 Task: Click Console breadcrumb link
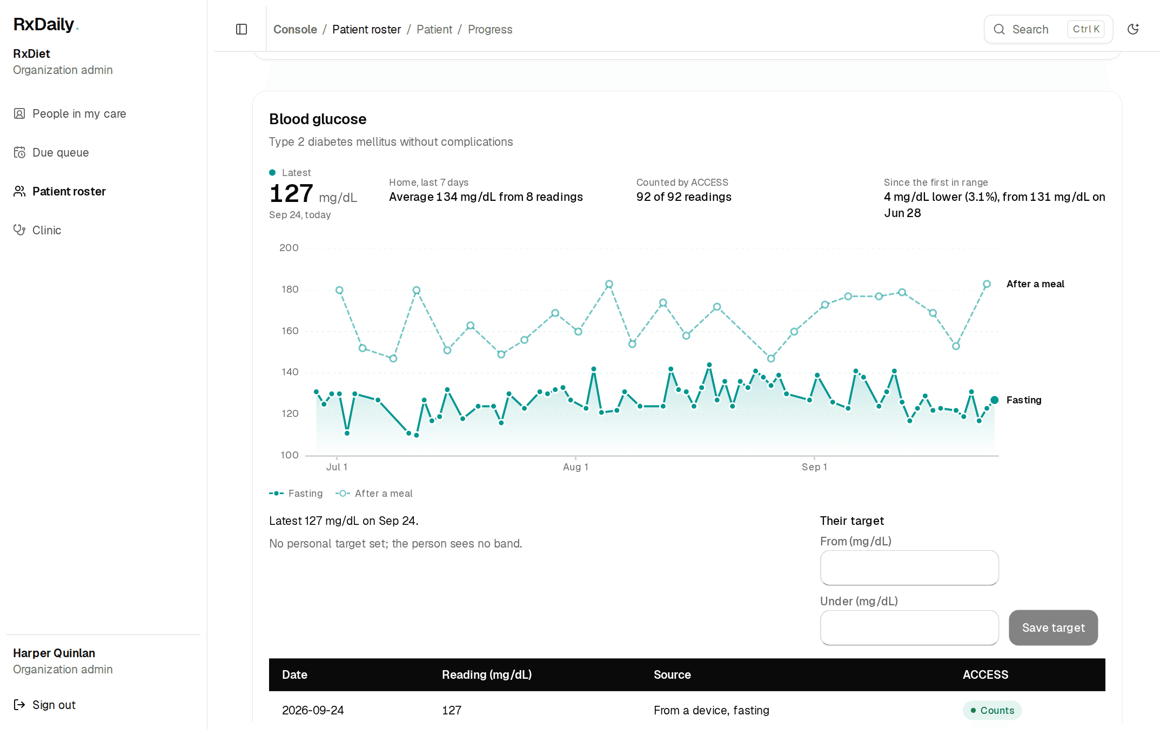click(x=295, y=29)
